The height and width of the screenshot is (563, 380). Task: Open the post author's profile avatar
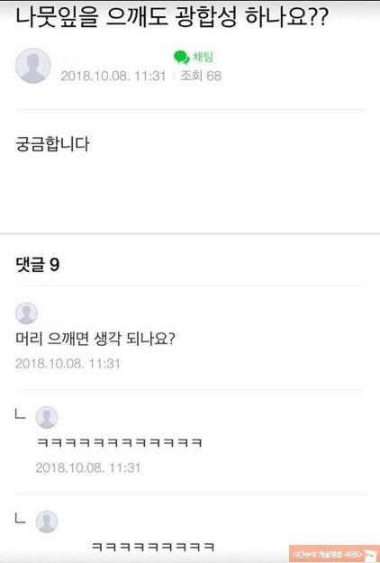pos(33,66)
